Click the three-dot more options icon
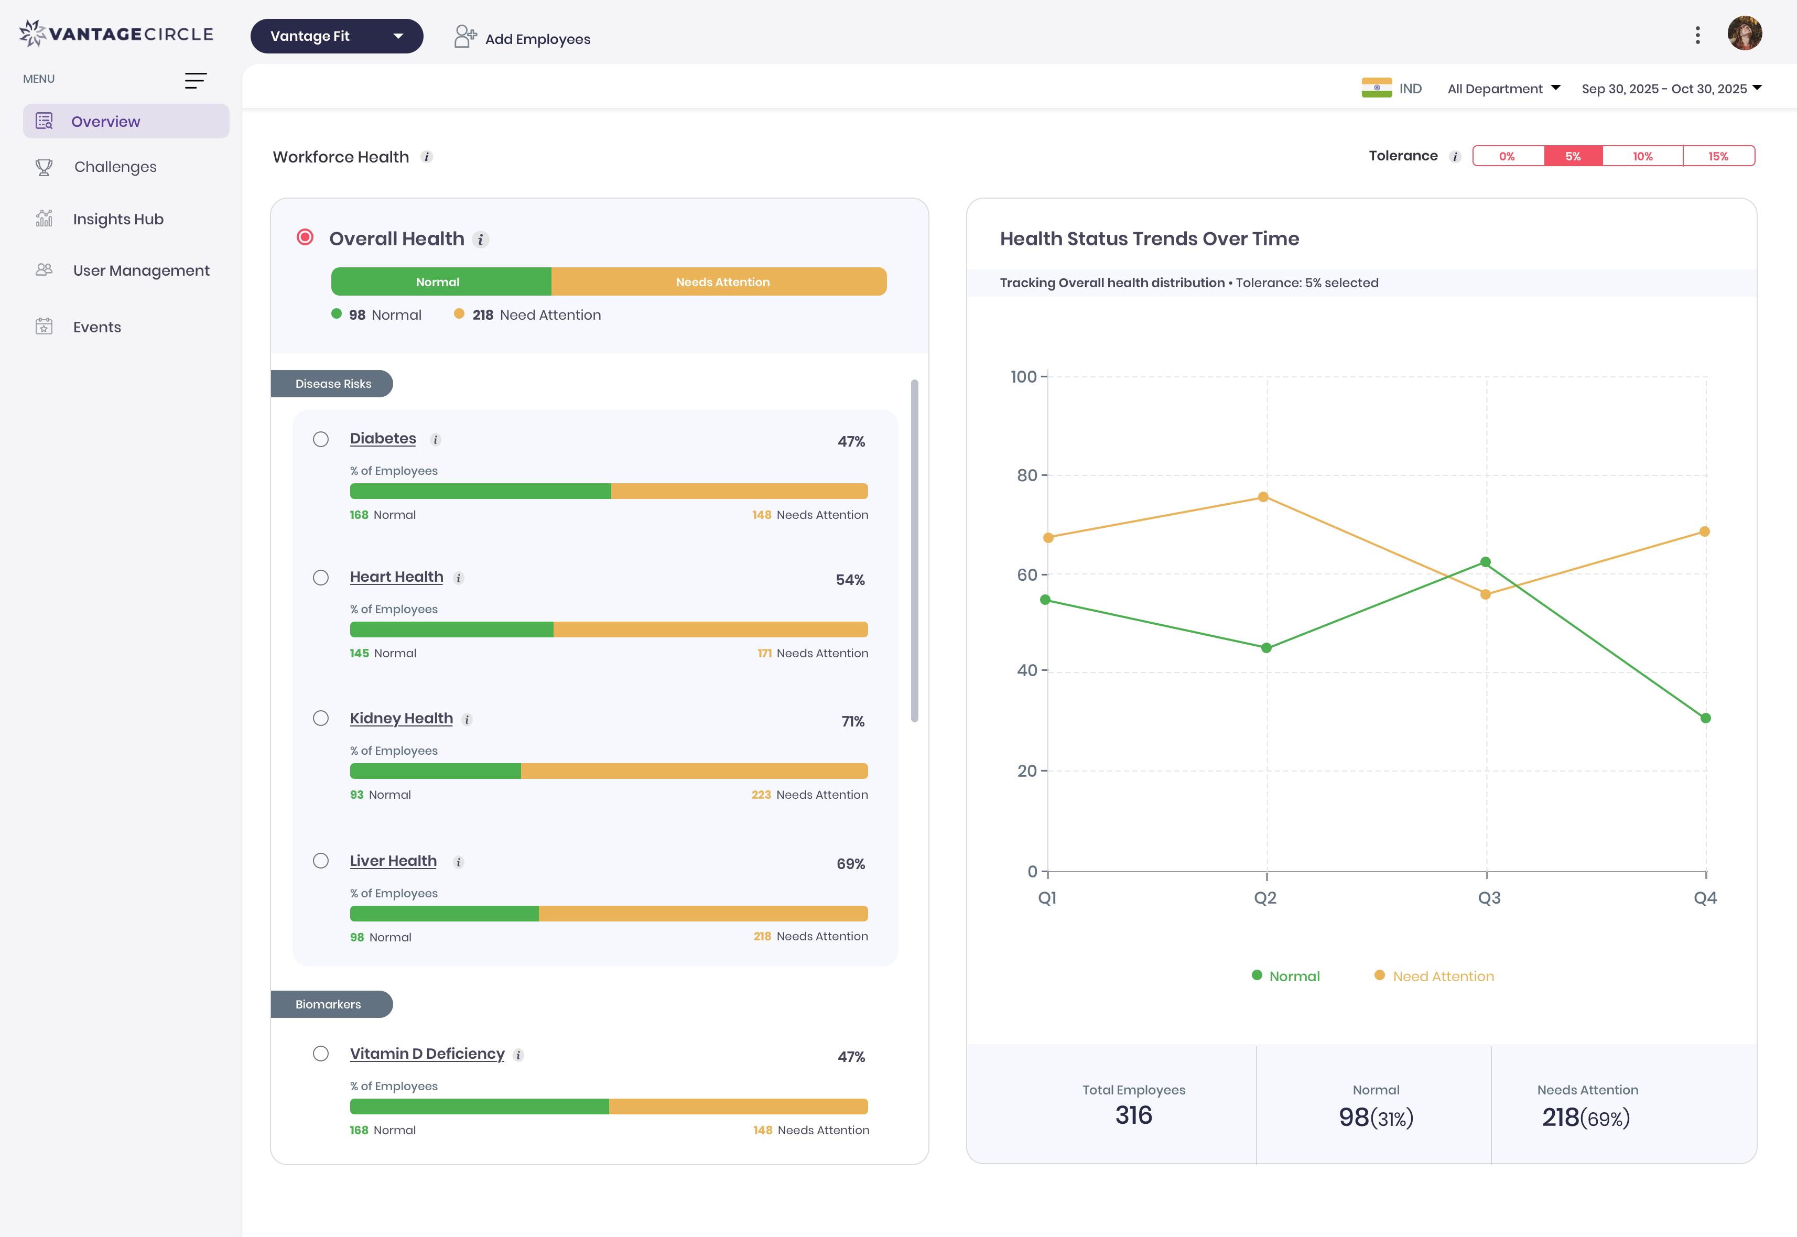This screenshot has width=1797, height=1237. 1697,35
